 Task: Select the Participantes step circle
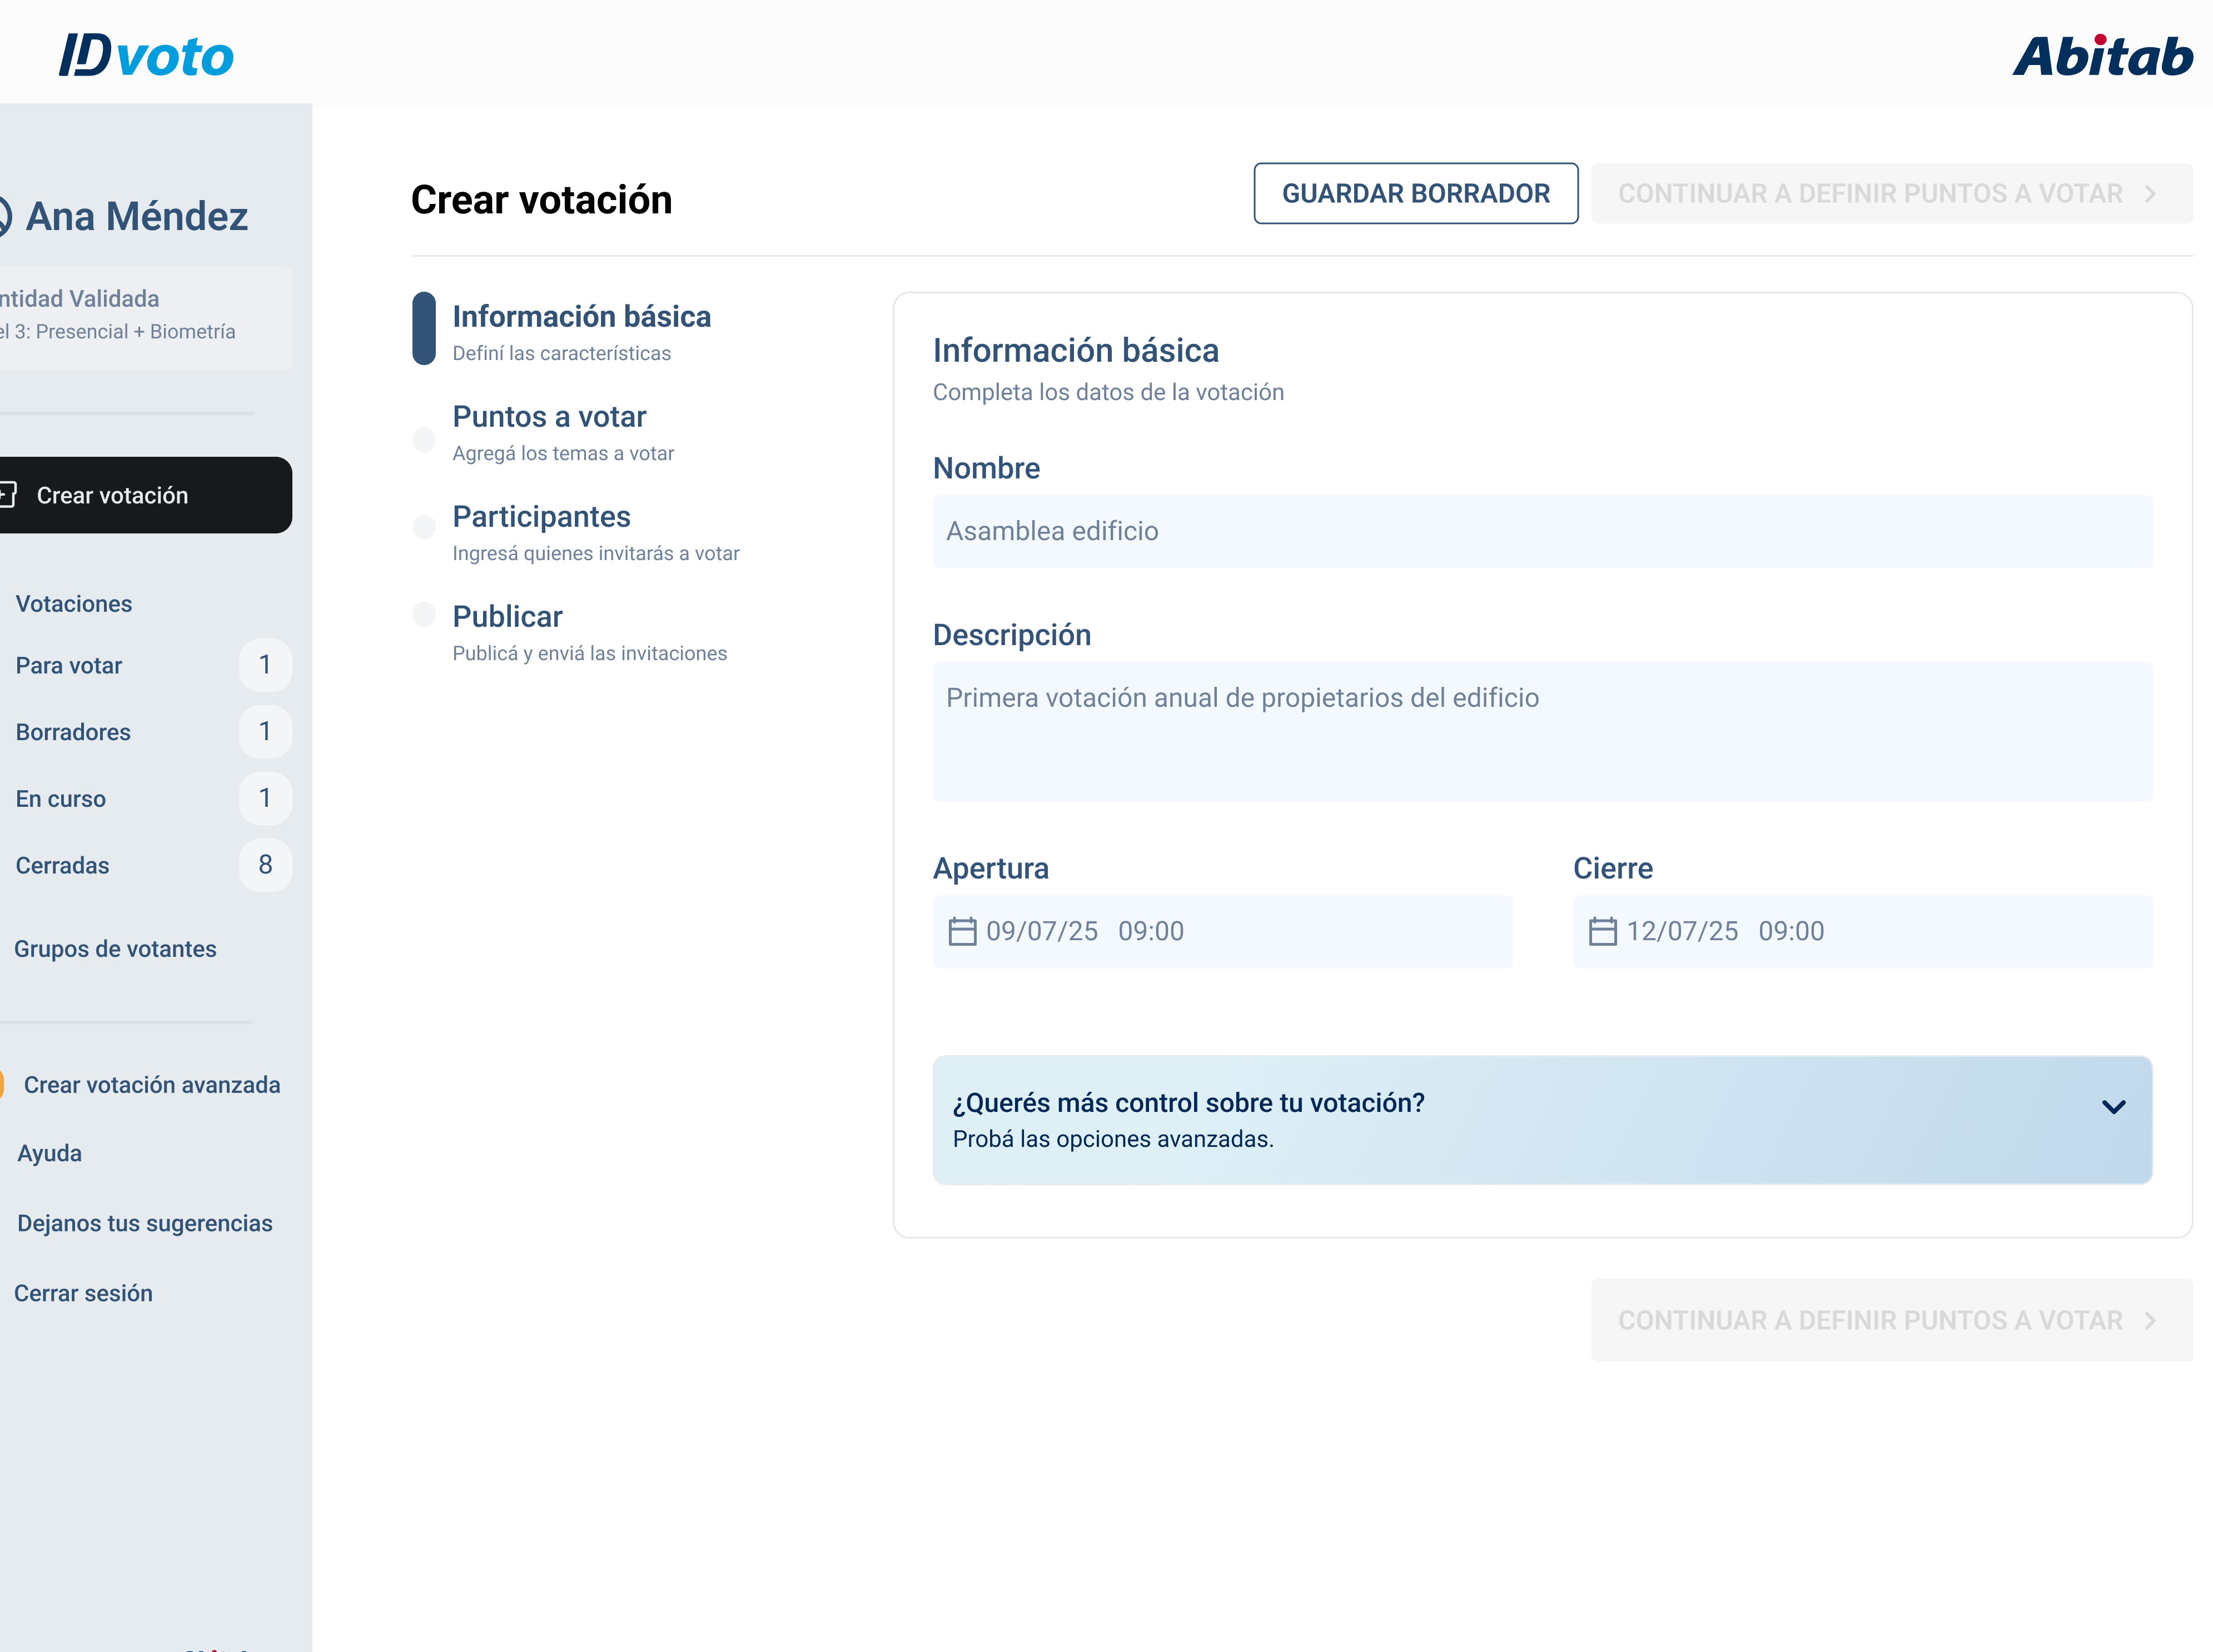(424, 526)
